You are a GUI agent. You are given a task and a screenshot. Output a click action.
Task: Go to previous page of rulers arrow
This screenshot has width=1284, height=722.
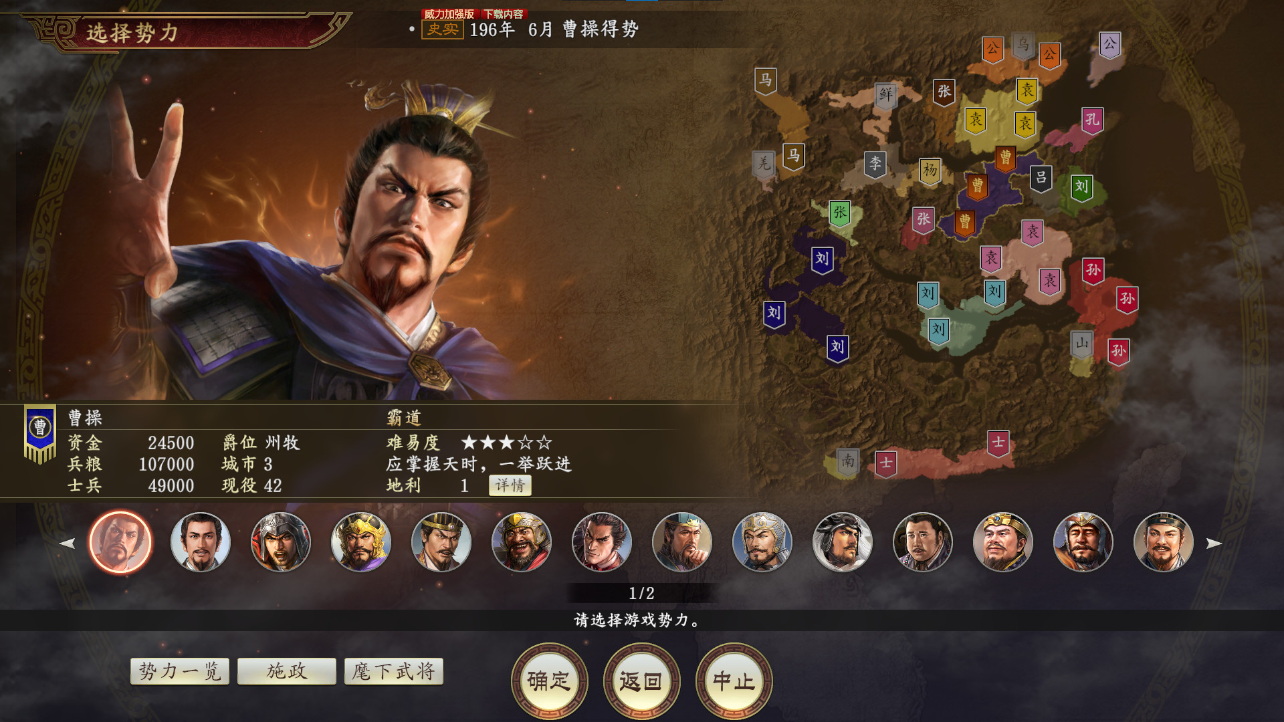[x=68, y=544]
